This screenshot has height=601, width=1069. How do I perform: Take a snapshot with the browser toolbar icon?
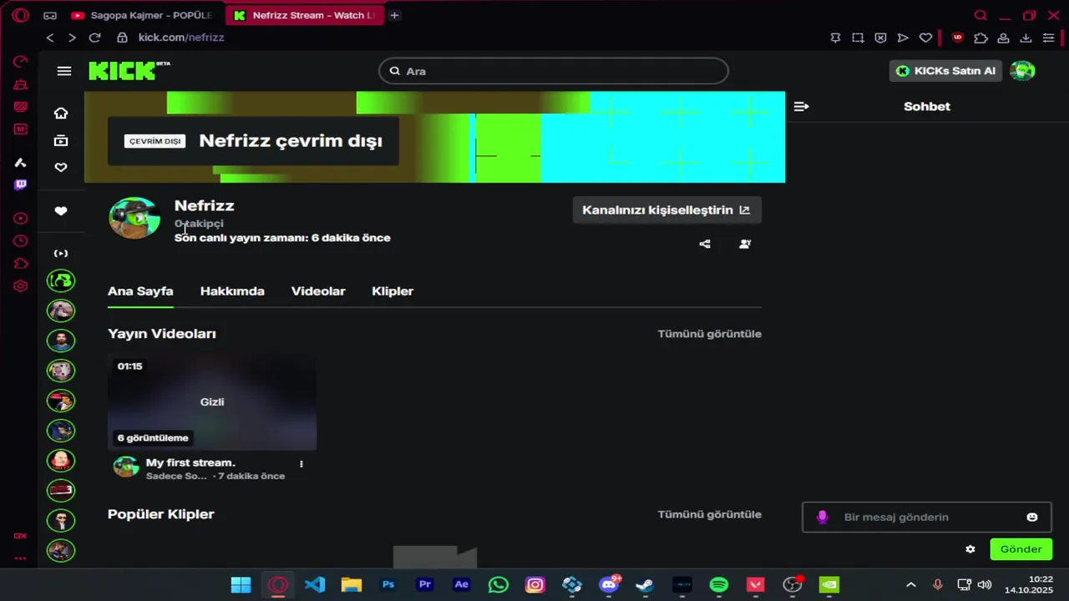pos(858,38)
